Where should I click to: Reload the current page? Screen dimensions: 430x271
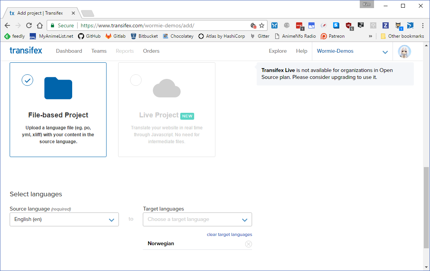coord(29,25)
